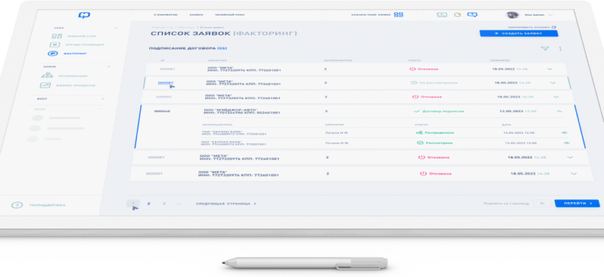Click Скачать Team Viewer link
Screen dimensions: 604x277
pos(371,15)
